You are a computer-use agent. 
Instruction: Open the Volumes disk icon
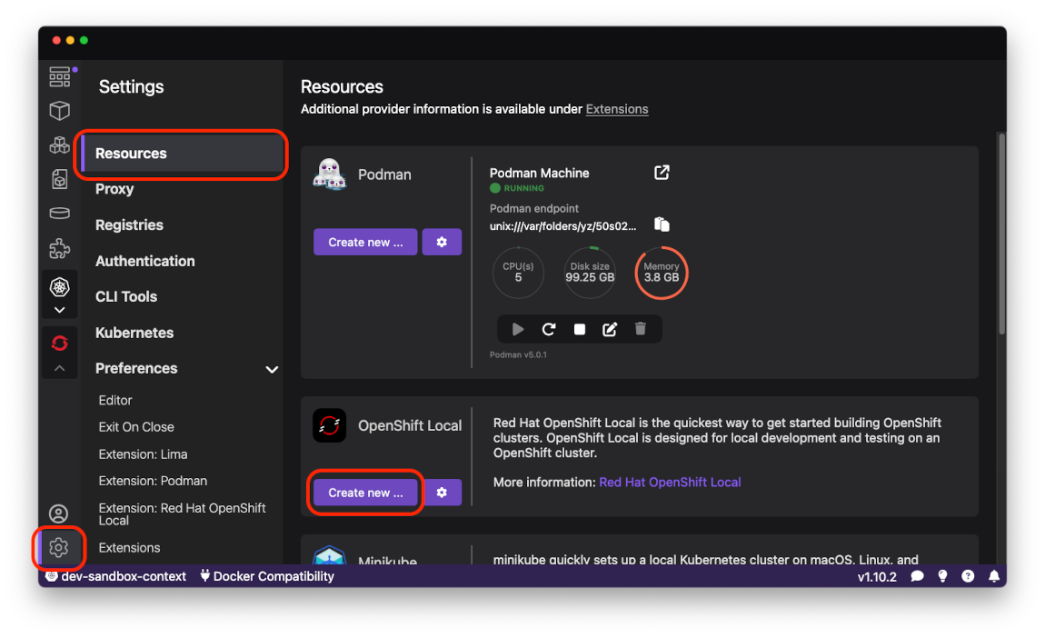pyautogui.click(x=59, y=214)
